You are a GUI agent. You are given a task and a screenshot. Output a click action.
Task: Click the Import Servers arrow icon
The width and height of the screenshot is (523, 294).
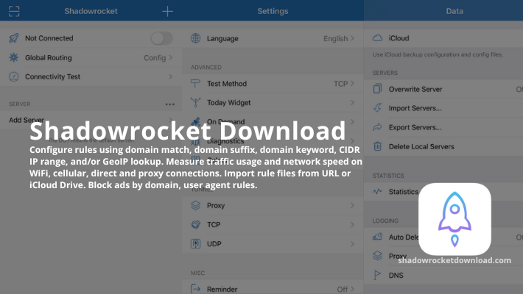377,108
